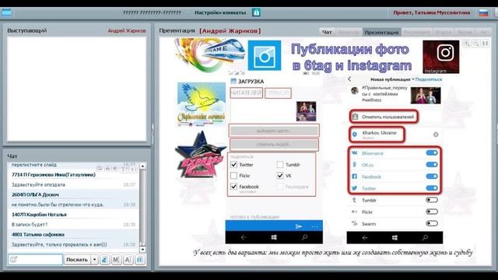Click the app logo in top-left corner
Image resolution: width=498 pixels, height=280 pixels.
pyautogui.click(x=6, y=12)
